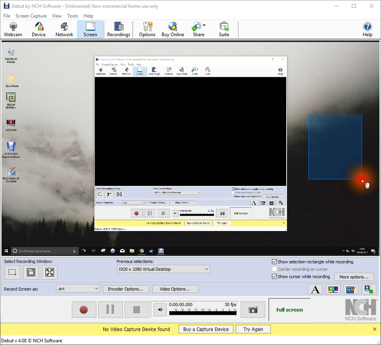Open Encoder Options...
This screenshot has height=345, width=381.
[x=126, y=289]
